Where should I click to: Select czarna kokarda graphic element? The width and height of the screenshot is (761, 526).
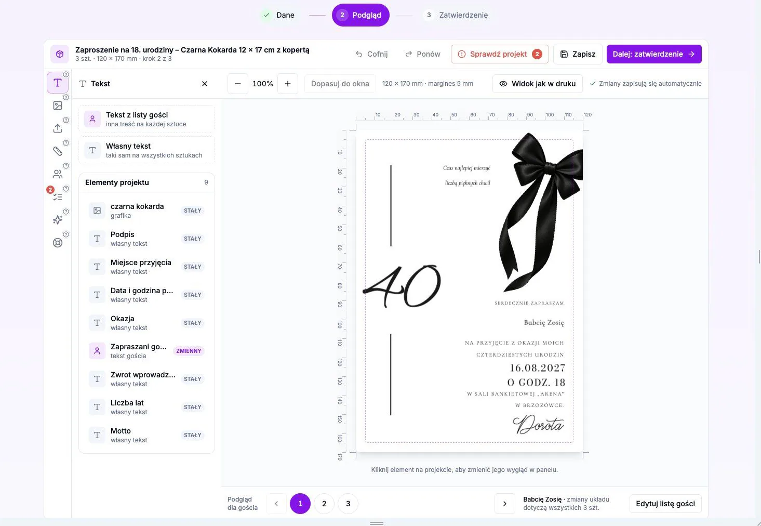(146, 211)
